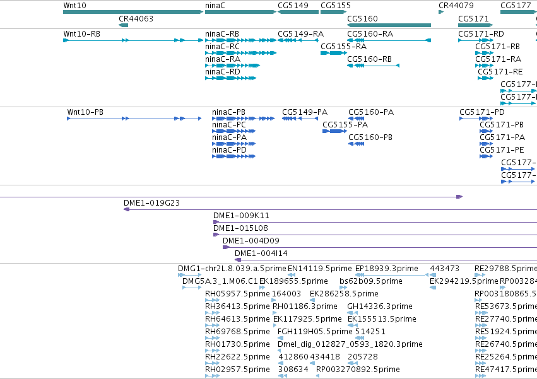Select the RH69768.5prime EST label
Viewport: 537px width, 379px height.
click(238, 332)
